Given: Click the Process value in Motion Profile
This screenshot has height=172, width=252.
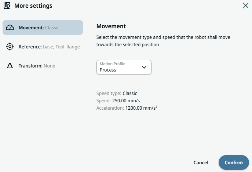Looking at the screenshot, I should (108, 70).
